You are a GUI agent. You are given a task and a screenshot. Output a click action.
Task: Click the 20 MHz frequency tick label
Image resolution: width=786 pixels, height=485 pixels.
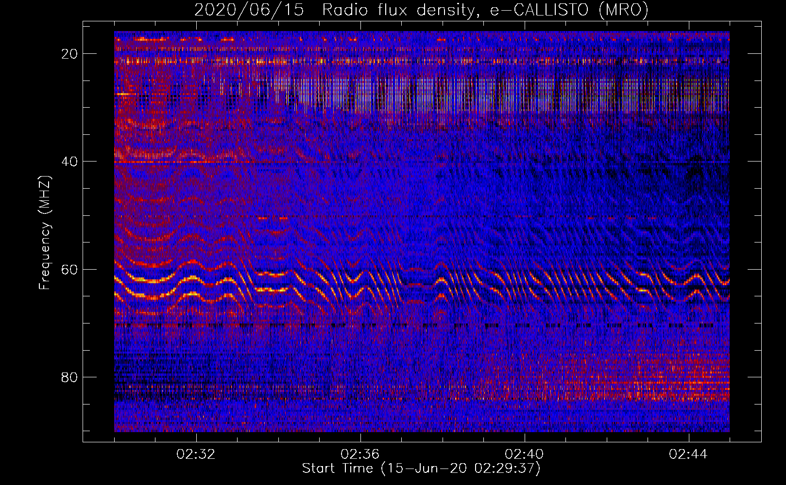coord(70,54)
